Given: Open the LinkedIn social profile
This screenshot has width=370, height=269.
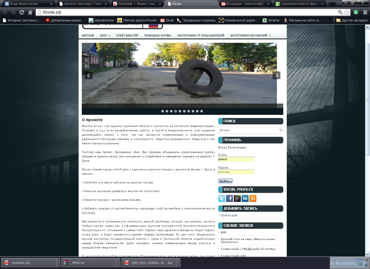Looking at the screenshot, I should tap(245, 198).
